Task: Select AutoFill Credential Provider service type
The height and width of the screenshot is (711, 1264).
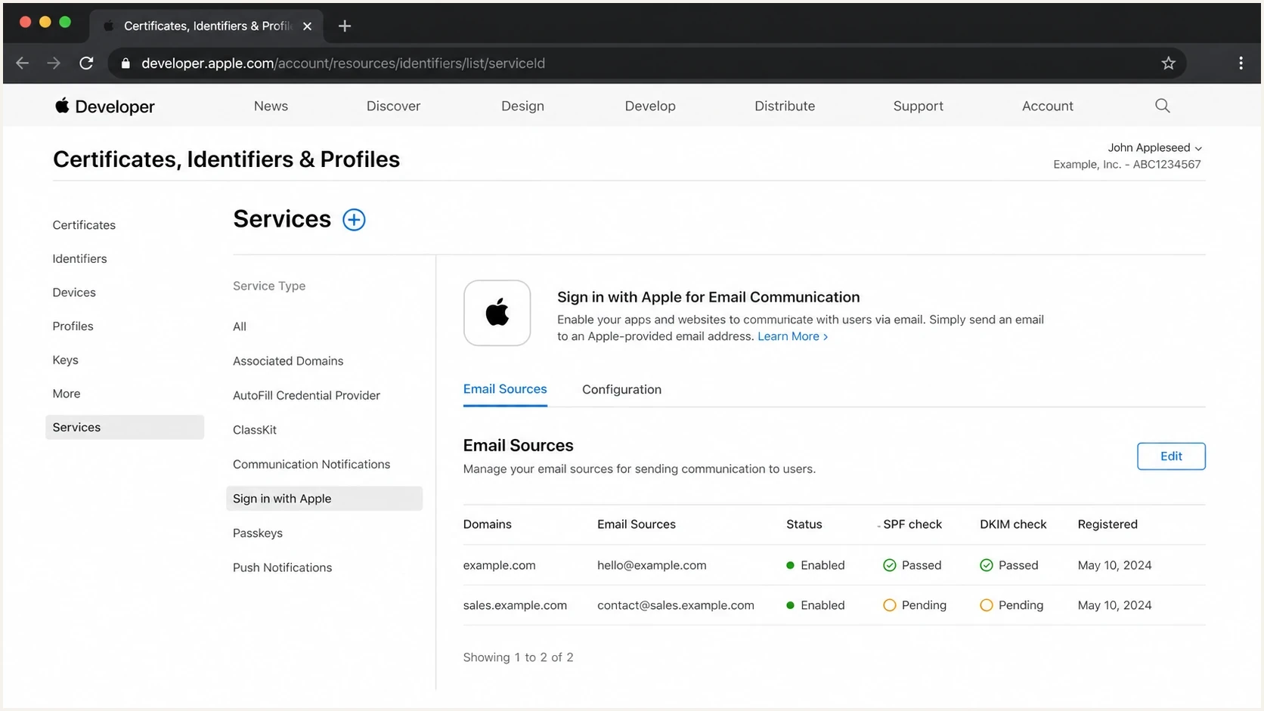Action: point(306,396)
